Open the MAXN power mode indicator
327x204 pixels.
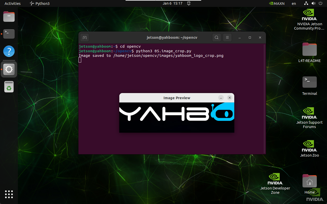click(277, 3)
